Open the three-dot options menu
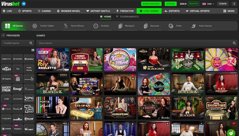This screenshot has height=136, width=239. pyautogui.click(x=234, y=4)
